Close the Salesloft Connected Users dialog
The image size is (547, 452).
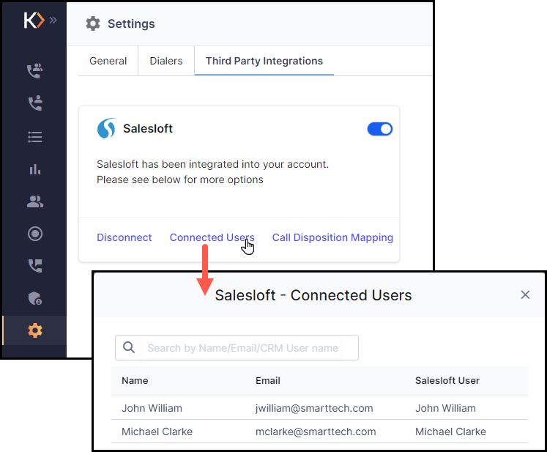(x=525, y=295)
